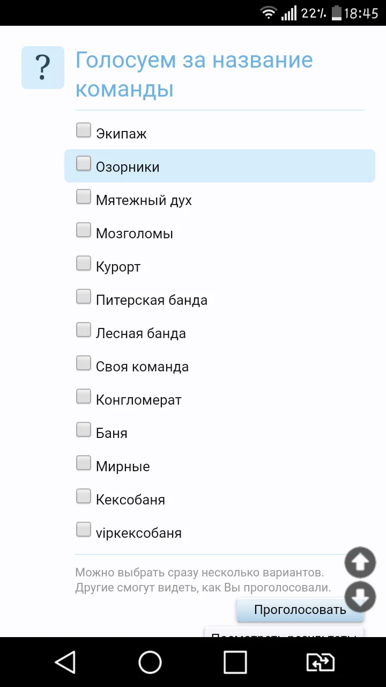The image size is (386, 687).
Task: Check the Мятежный дух option
Action: [84, 196]
